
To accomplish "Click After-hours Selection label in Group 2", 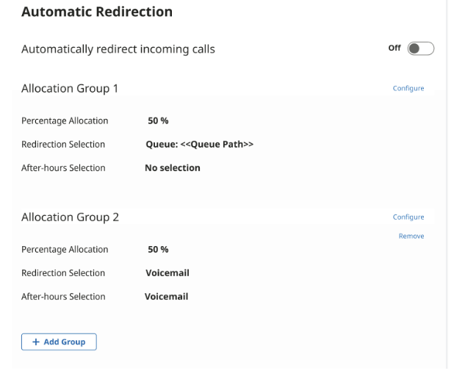I will point(63,297).
